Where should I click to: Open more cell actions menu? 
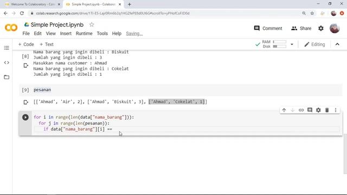click(336, 110)
